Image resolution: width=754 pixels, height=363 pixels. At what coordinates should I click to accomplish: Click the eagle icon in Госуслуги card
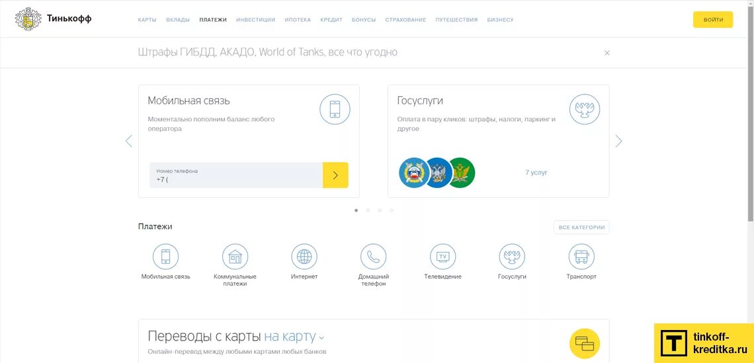coord(585,109)
